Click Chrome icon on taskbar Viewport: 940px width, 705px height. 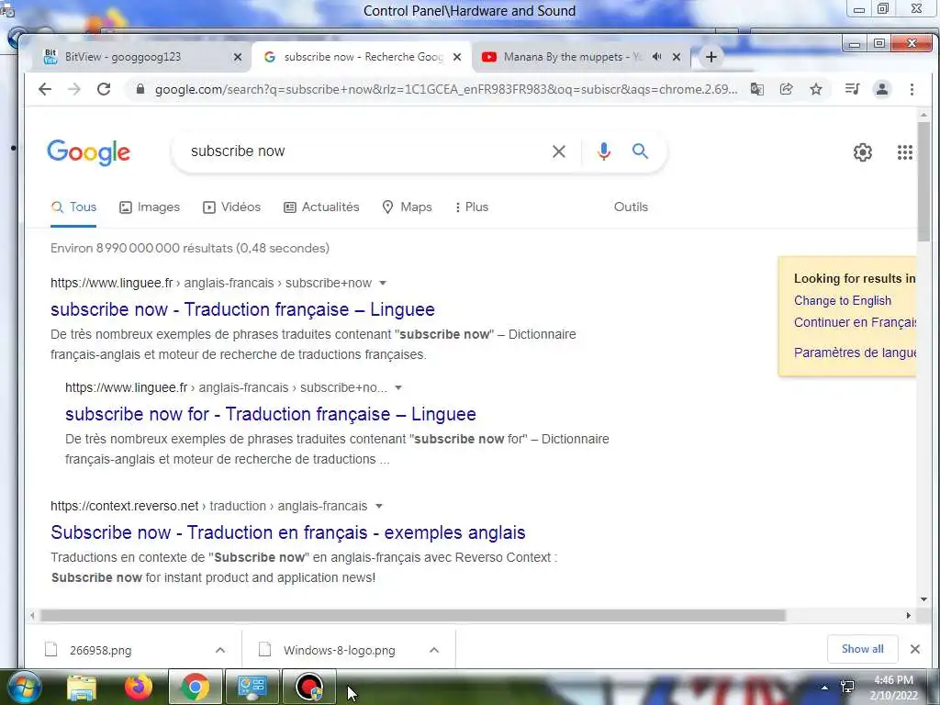195,688
